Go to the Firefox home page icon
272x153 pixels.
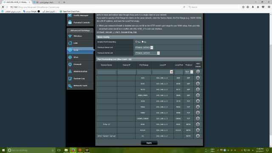[x=258, y=7]
